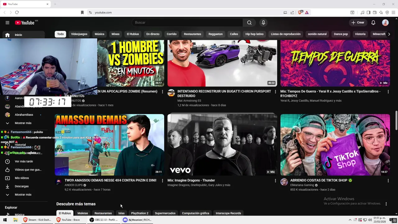Toggle the Brave sidebar panel

coord(368,12)
